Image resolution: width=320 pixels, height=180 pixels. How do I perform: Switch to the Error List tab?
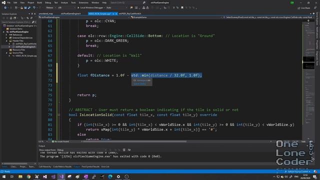coord(105,166)
